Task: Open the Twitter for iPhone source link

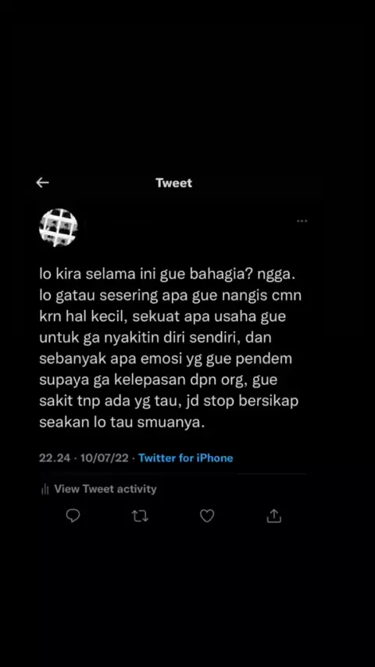Action: 186,458
